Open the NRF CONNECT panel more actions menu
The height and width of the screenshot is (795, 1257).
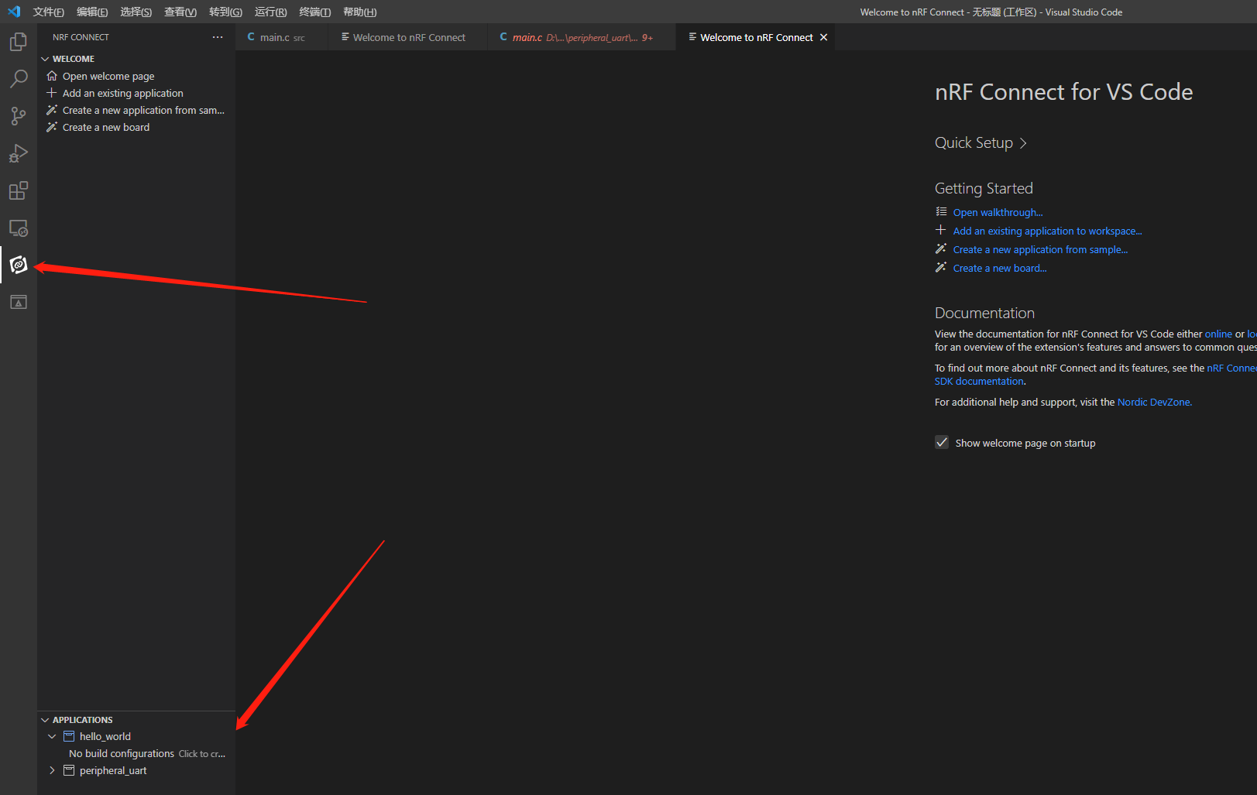[x=218, y=37]
